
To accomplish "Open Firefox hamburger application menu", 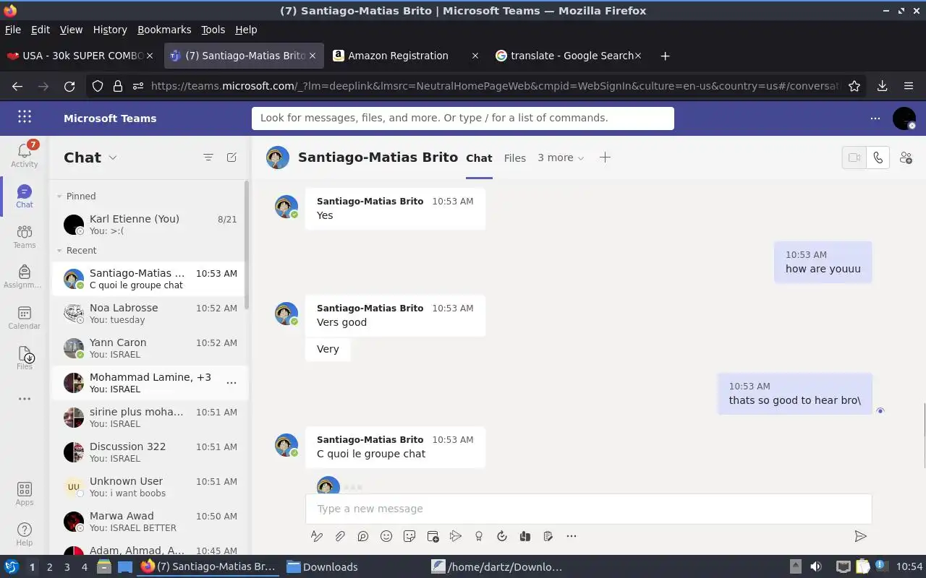I will point(909,86).
